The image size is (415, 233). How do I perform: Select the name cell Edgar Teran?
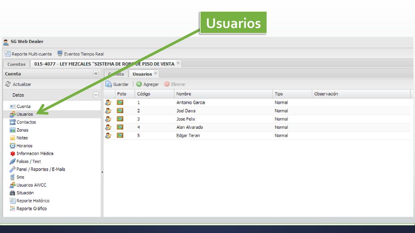188,136
